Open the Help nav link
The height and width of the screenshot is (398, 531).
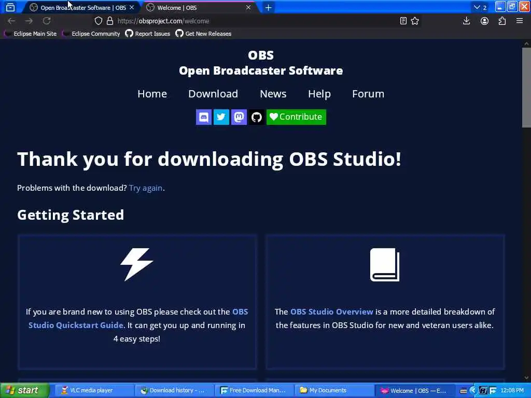pos(319,94)
